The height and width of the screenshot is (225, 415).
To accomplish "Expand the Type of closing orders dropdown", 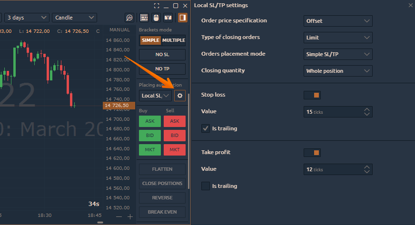I will 338,38.
